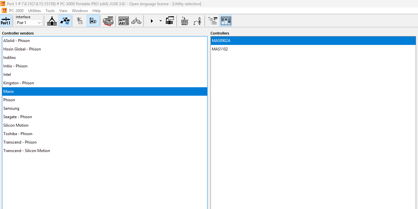Click the grayed-out ID icon
Screen dimensions: 418x209
pos(80,21)
